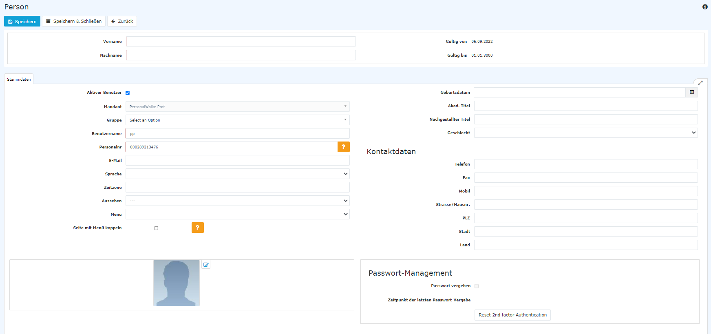
Task: Click Reset 2nd factor Authentication
Action: [x=512, y=315]
